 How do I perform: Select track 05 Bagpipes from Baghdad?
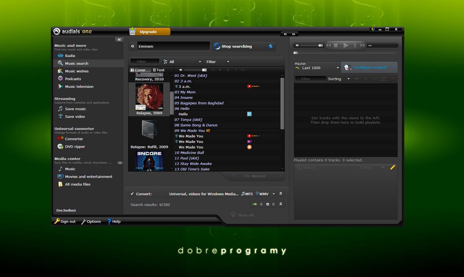click(199, 103)
